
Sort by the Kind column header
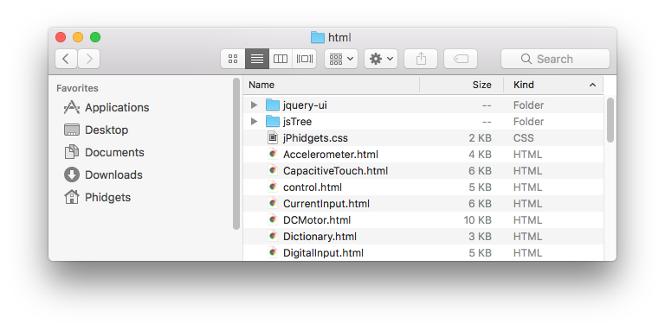[x=523, y=85]
